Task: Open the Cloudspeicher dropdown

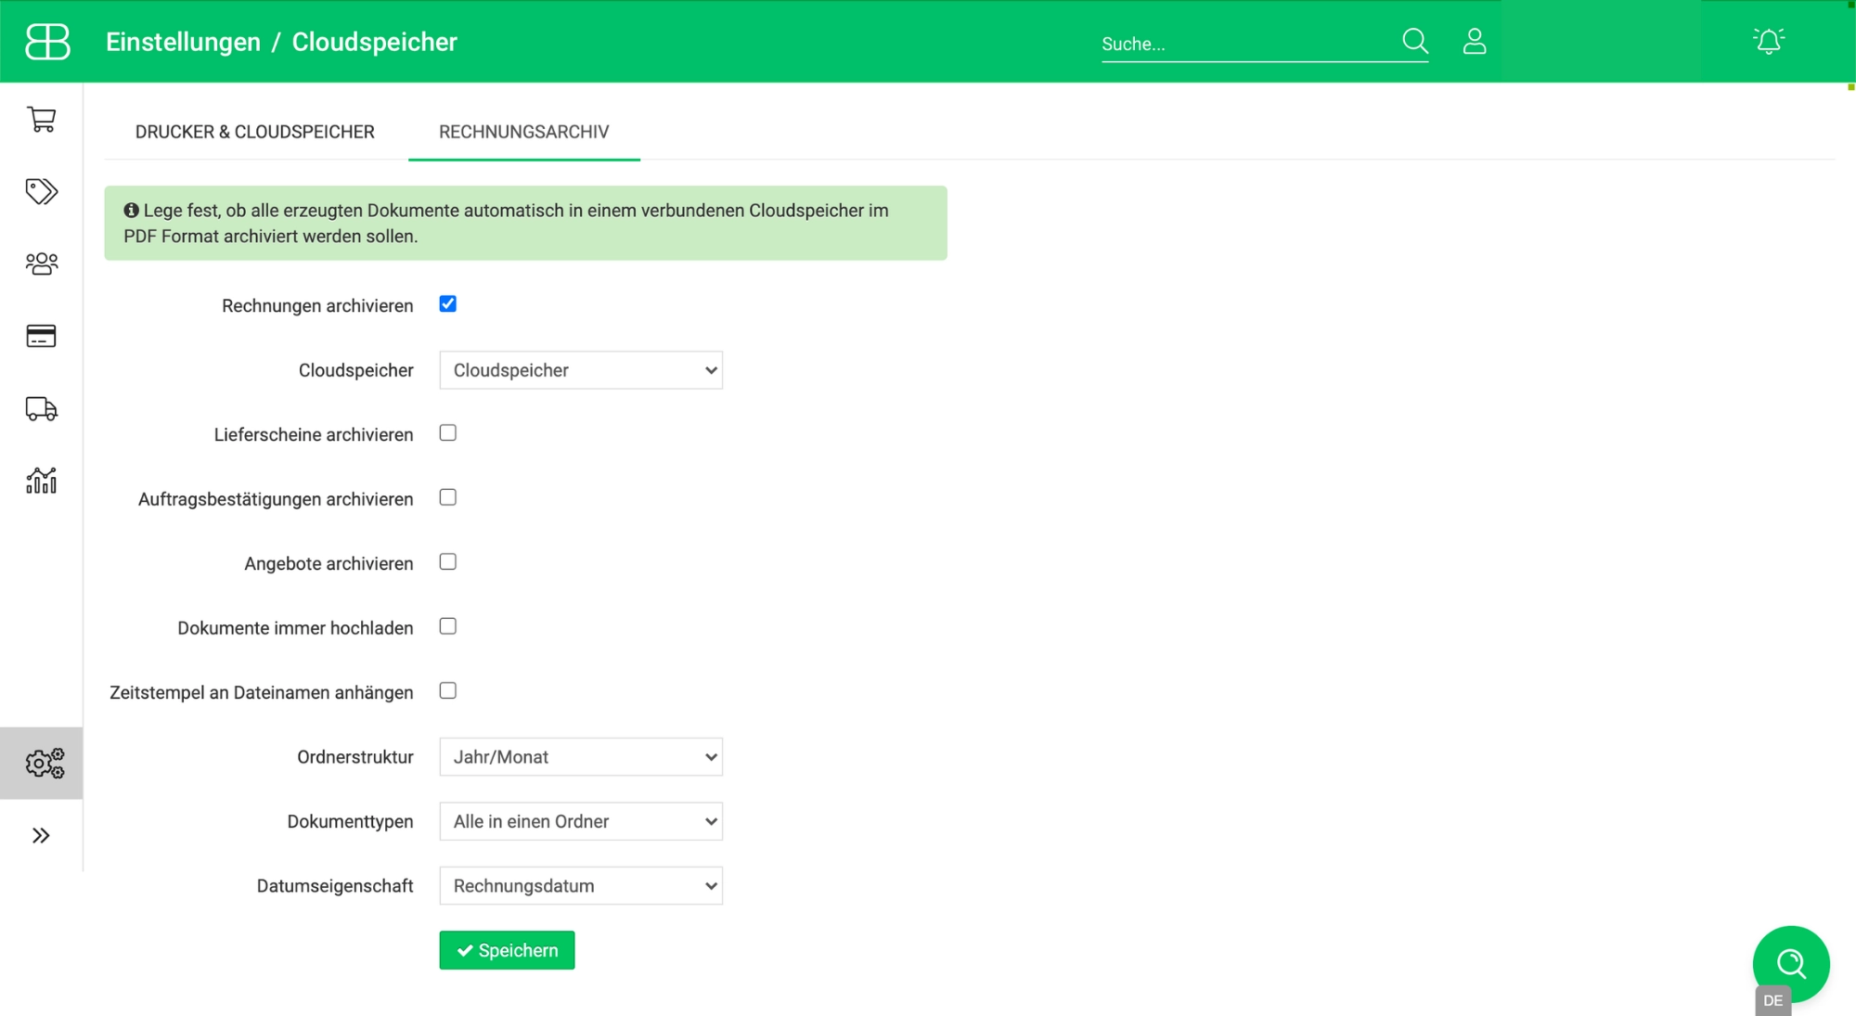Action: 581,370
